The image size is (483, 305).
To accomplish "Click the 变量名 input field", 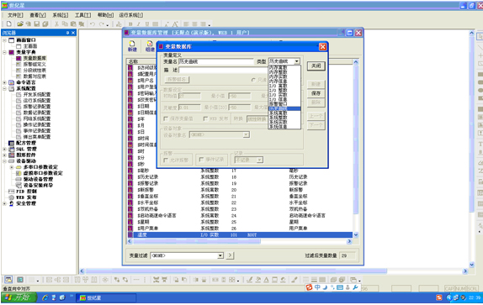I will point(216,62).
